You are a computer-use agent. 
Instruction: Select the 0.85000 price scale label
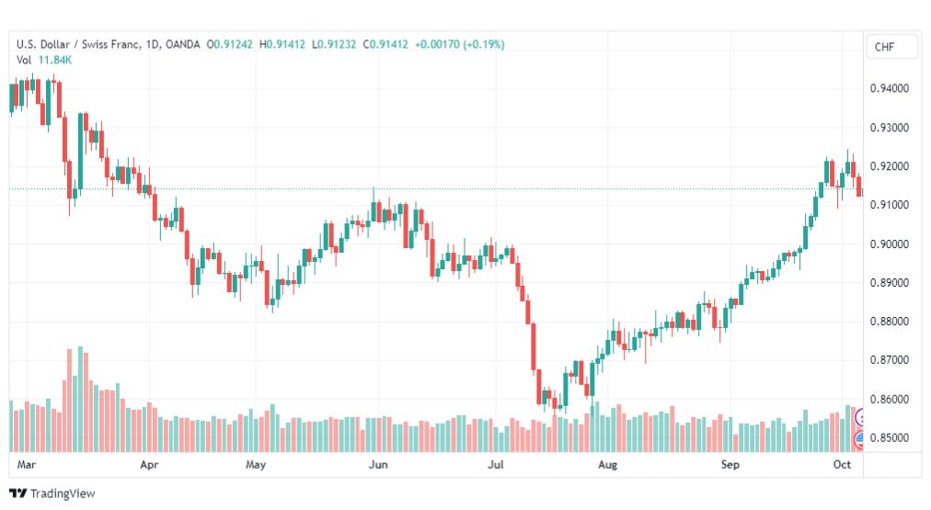tap(890, 437)
